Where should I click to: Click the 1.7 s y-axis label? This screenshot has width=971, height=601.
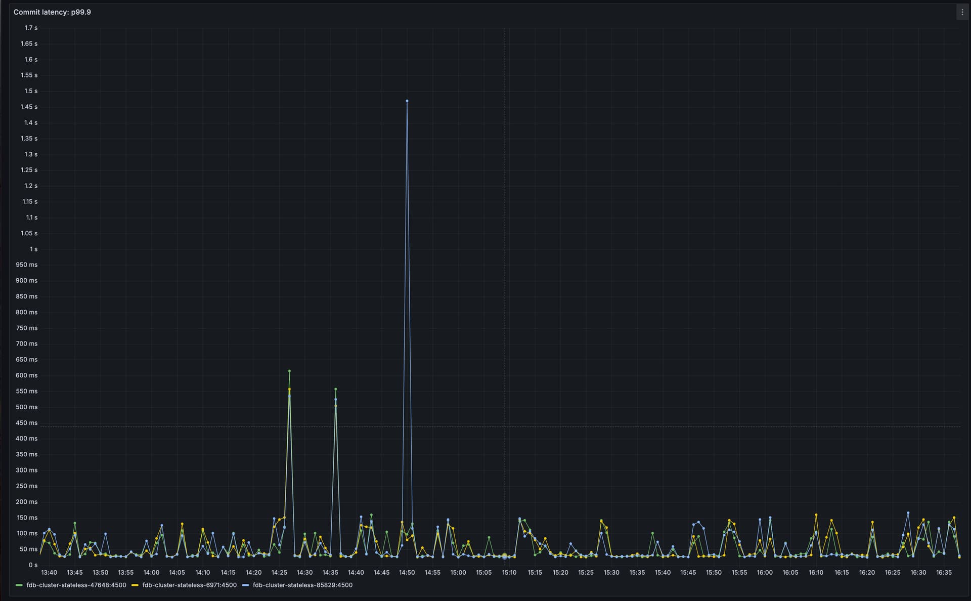coord(31,28)
